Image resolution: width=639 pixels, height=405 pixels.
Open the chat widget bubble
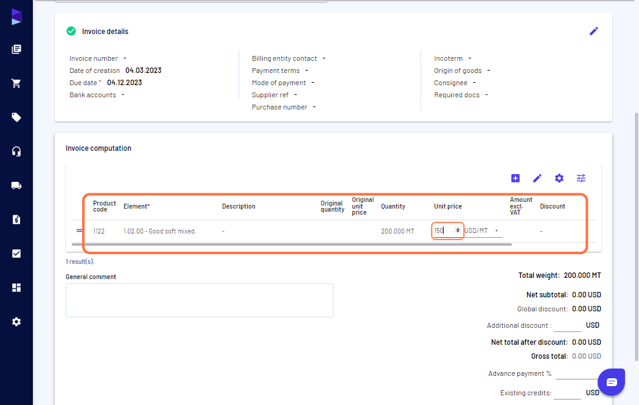tap(611, 382)
